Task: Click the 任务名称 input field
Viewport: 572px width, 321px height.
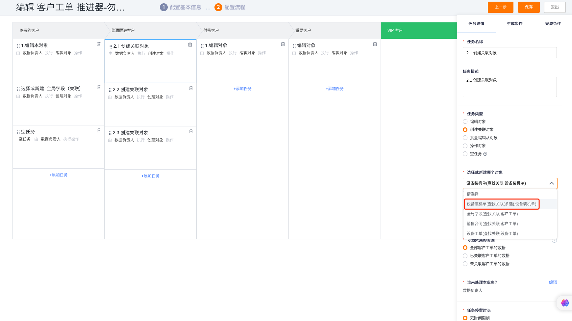Action: pos(510,53)
